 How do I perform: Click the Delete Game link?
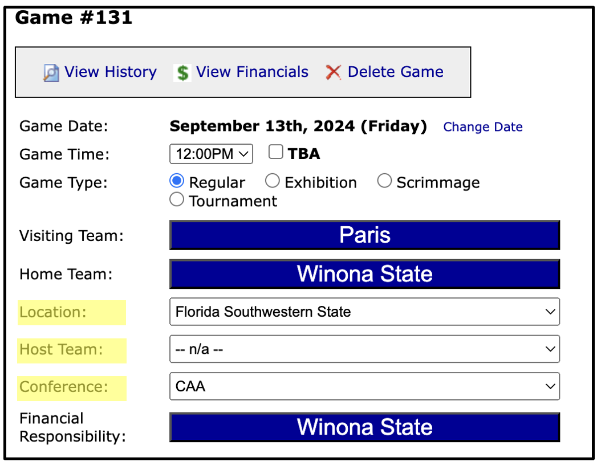click(x=396, y=72)
